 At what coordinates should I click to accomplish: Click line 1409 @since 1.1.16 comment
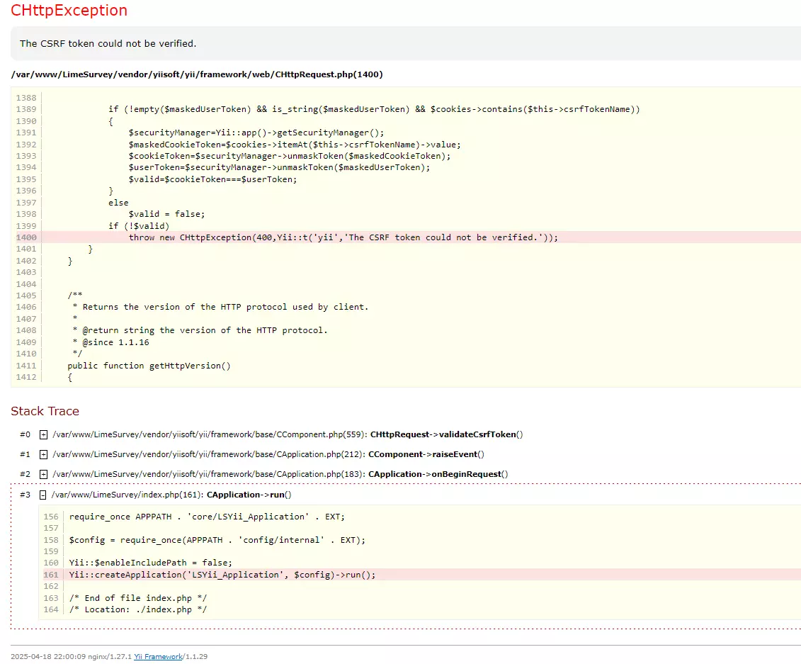point(110,342)
